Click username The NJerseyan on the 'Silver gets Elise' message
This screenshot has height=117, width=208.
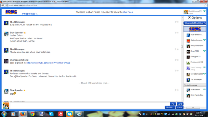(x=17, y=49)
